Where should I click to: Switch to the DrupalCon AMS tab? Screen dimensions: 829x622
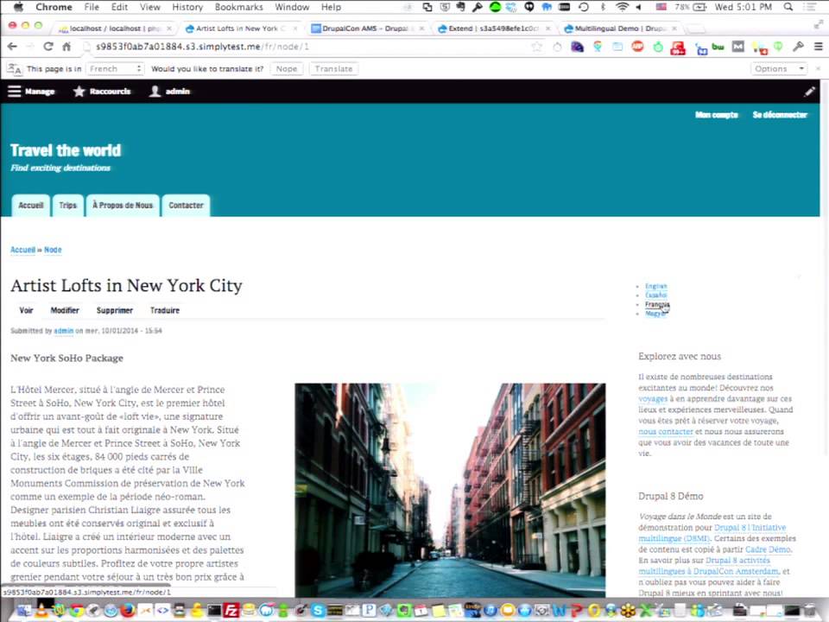tap(366, 28)
